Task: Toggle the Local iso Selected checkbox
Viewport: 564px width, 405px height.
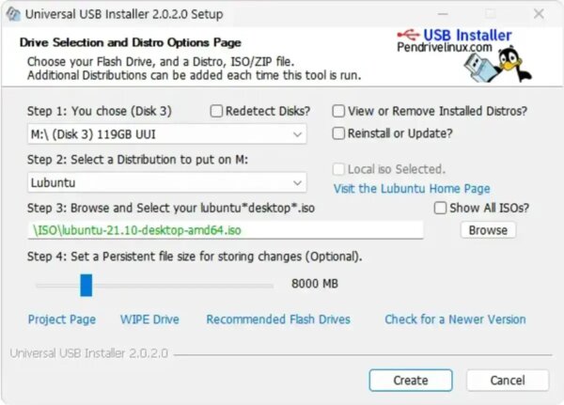Action: 338,169
